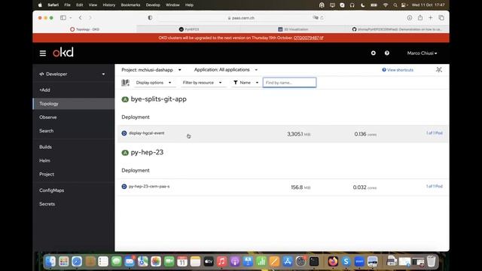Open Launchpad from the Dock
Viewport: 482px width, 271px height.
(63, 261)
